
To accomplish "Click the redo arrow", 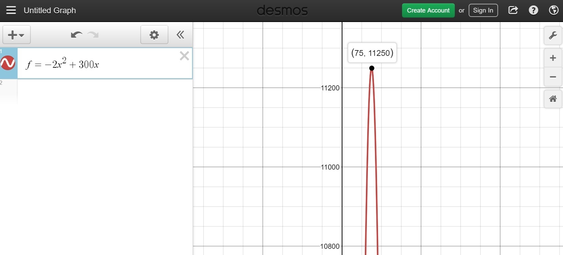I will (93, 35).
